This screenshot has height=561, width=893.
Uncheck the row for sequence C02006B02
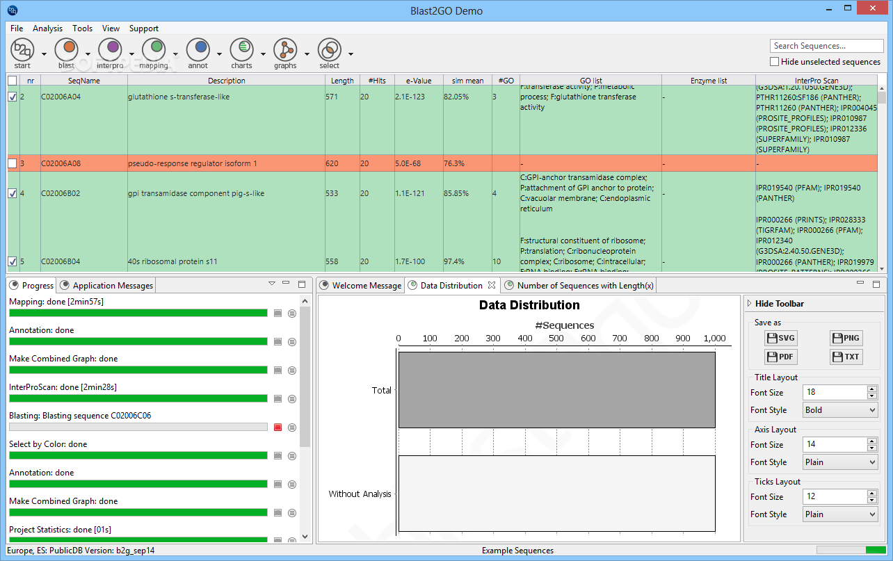click(x=12, y=193)
